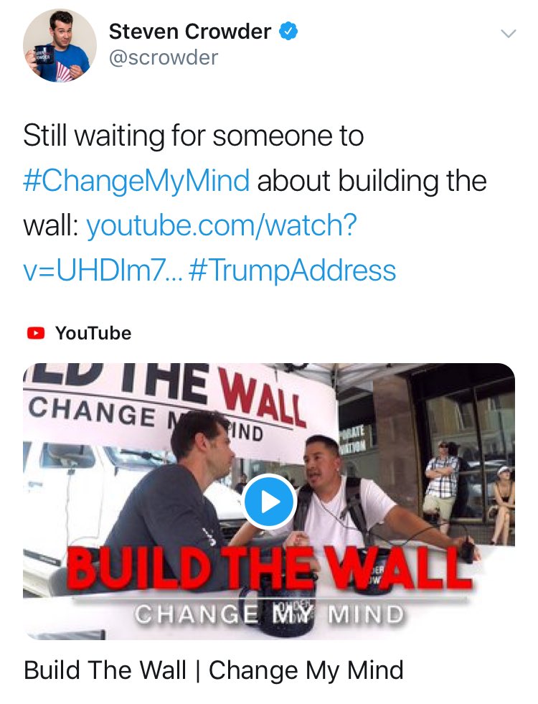Open the #ChangeMyMind hashtag
The image size is (538, 704).
click(x=136, y=181)
